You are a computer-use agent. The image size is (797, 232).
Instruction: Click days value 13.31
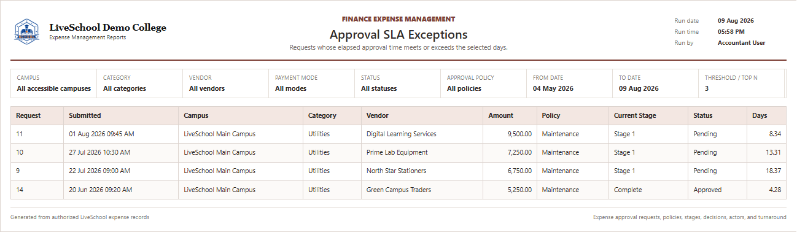click(x=773, y=152)
